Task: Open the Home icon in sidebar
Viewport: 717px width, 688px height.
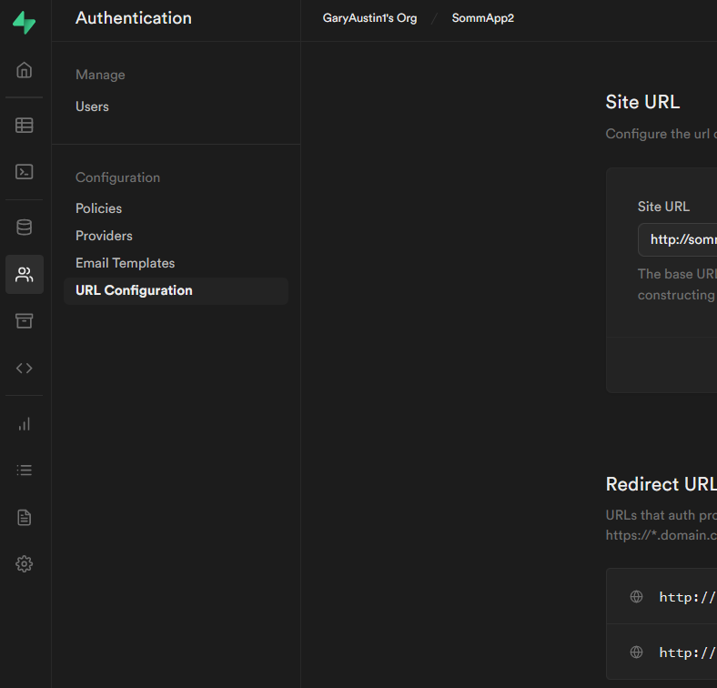Action: tap(25, 70)
